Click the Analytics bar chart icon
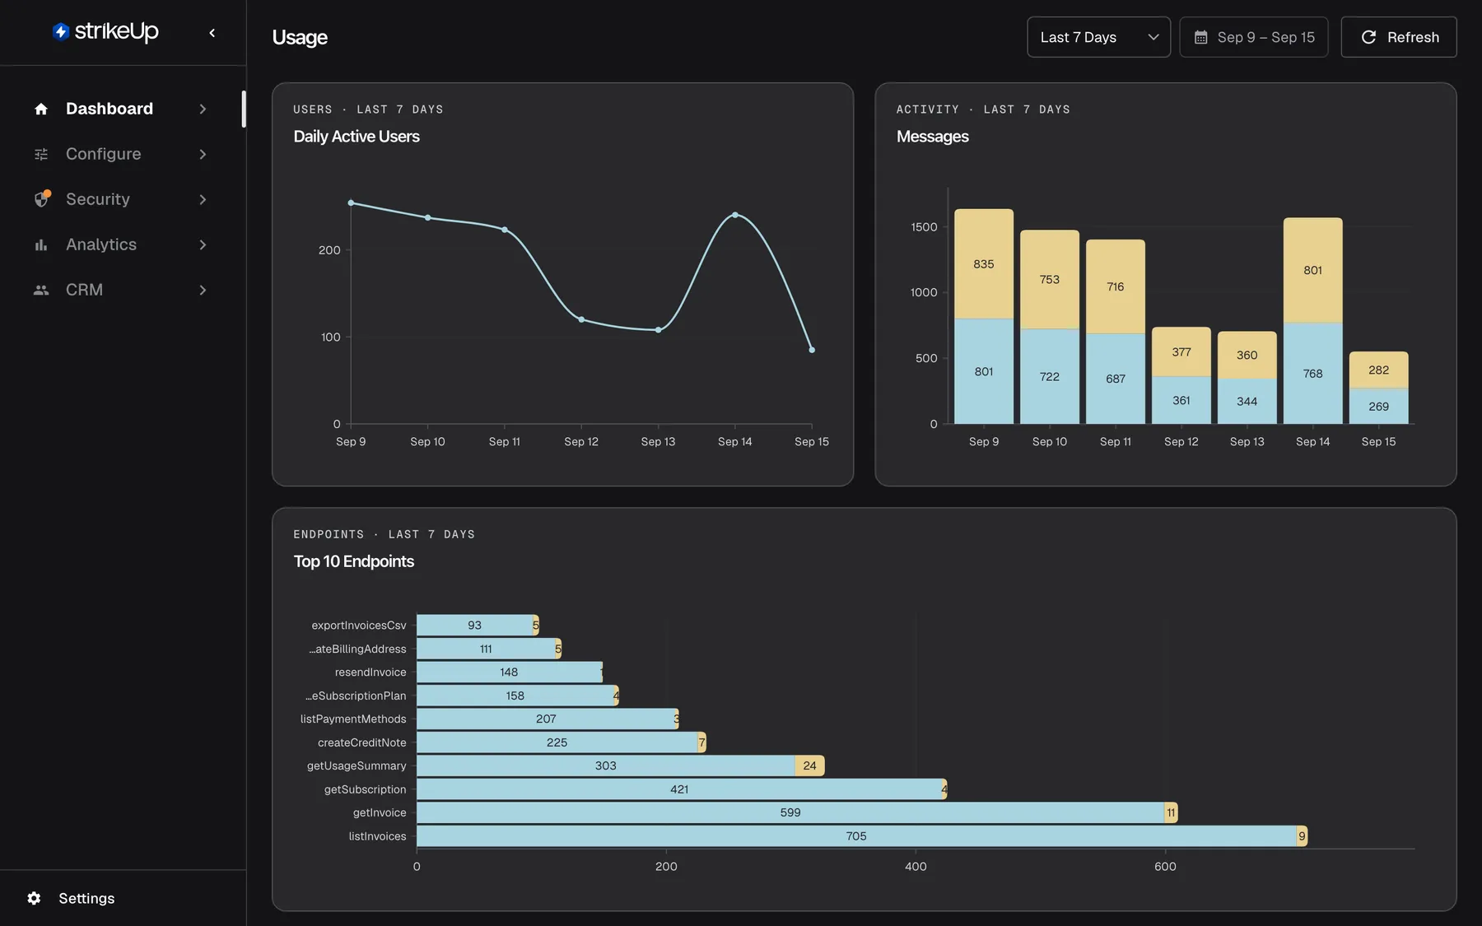1482x926 pixels. point(41,244)
